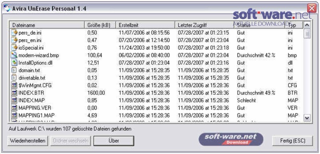The width and height of the screenshot is (320, 154).
Task: Select the drivetable.txt file name
Action: (32, 78)
